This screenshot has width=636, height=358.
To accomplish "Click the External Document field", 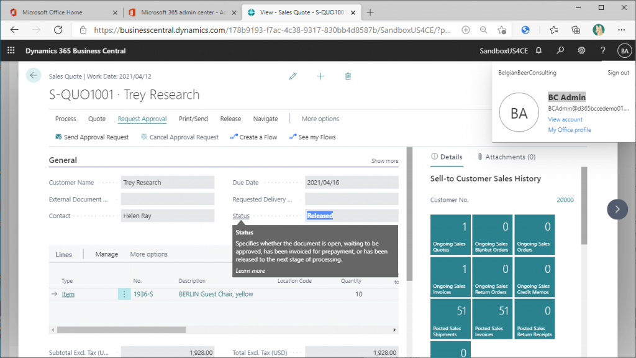I will point(168,199).
